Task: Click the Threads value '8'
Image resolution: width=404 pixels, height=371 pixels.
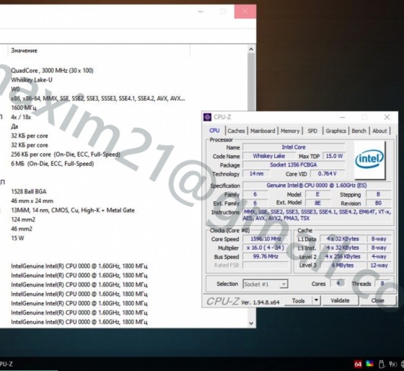Action: (x=382, y=284)
